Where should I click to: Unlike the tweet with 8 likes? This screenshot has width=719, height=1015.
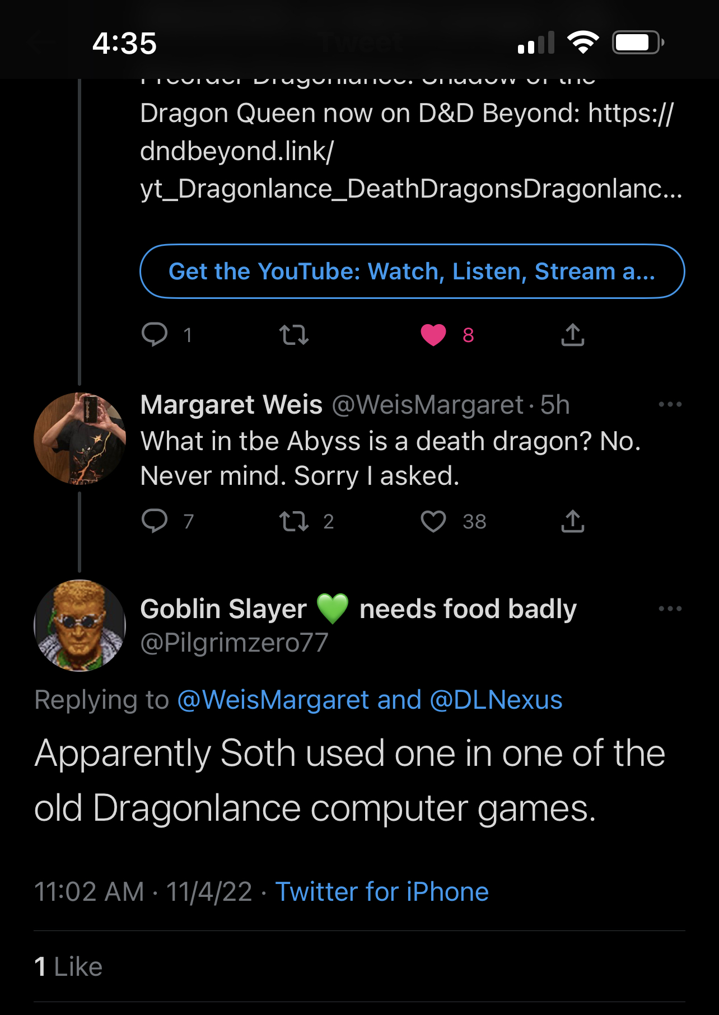point(433,335)
